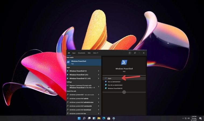
Task: Click the Settings gear icon in taskbar
Action: (x=114, y=118)
